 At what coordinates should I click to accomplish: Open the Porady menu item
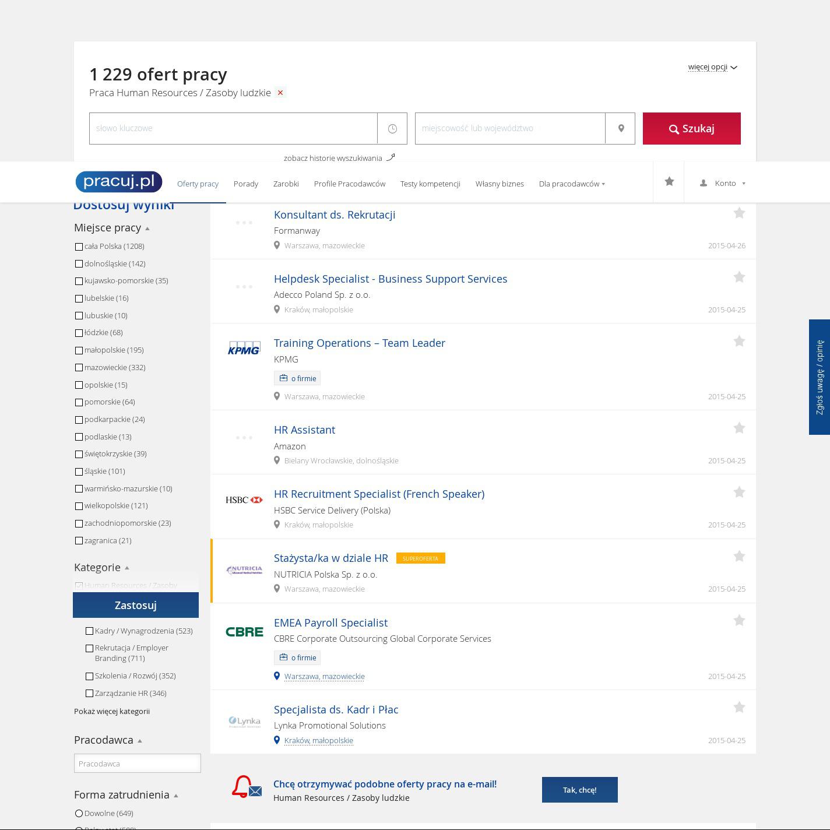pyautogui.click(x=246, y=184)
